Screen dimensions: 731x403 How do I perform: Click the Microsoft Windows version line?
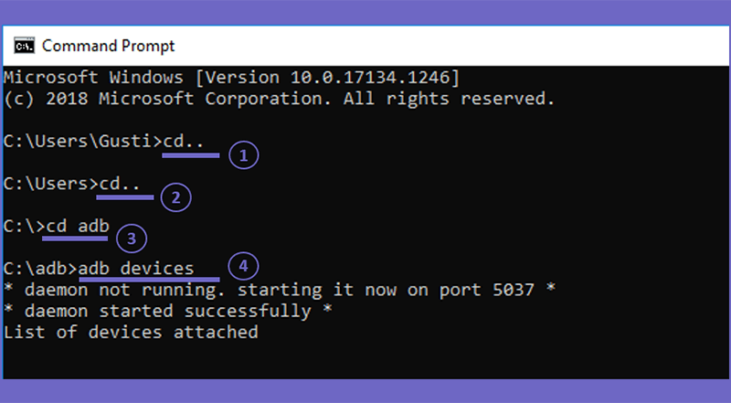(x=232, y=77)
